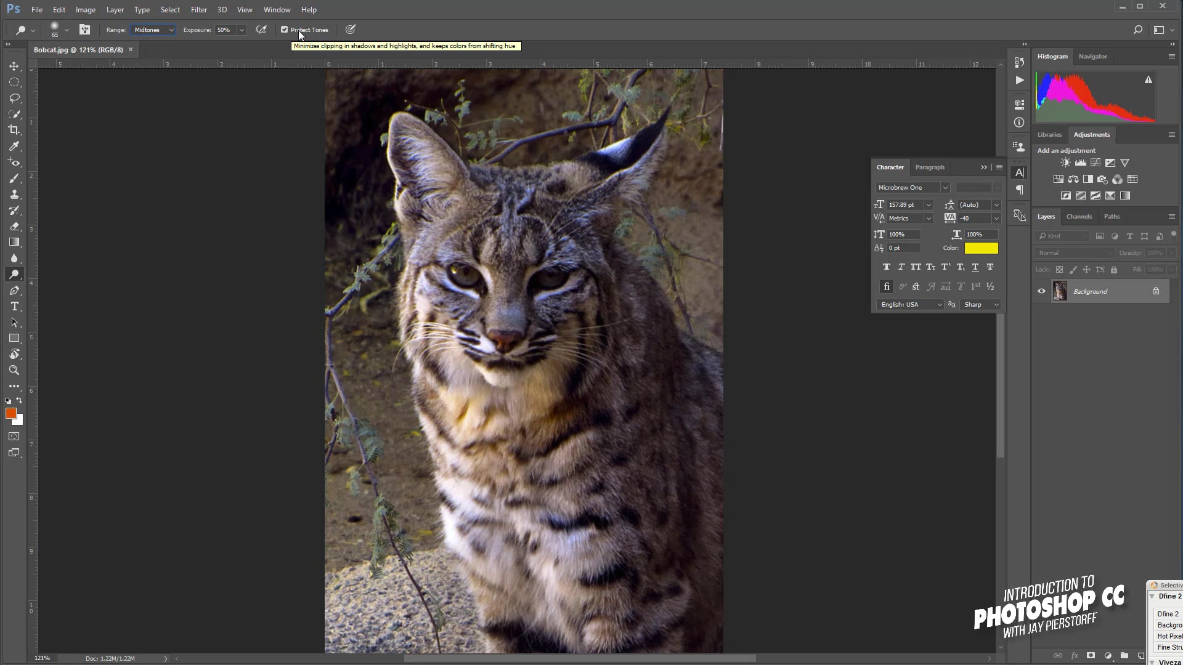Open the Filter menu
This screenshot has height=665, width=1183.
coord(198,10)
